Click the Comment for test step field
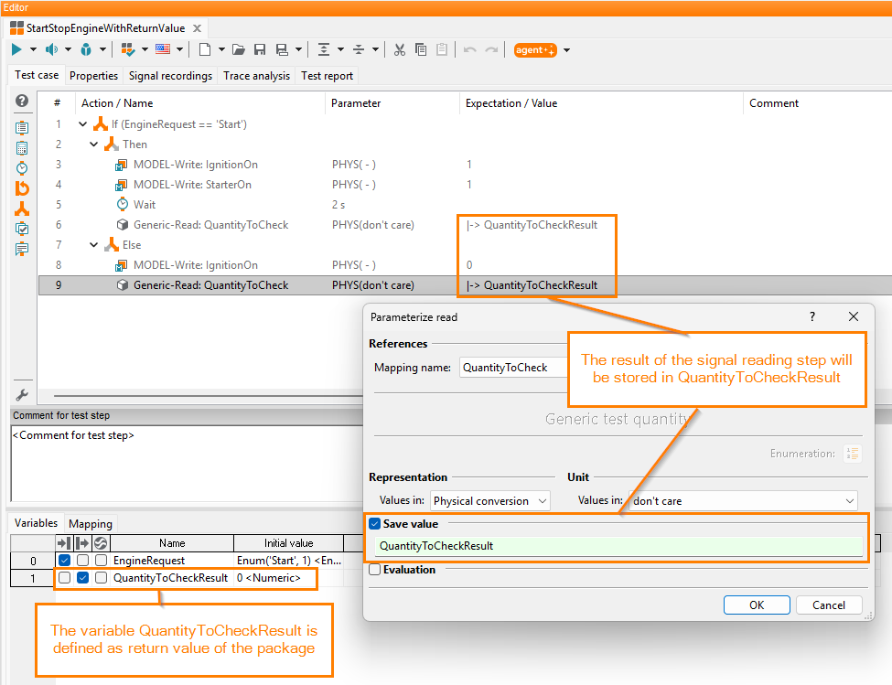 pyautogui.click(x=187, y=464)
